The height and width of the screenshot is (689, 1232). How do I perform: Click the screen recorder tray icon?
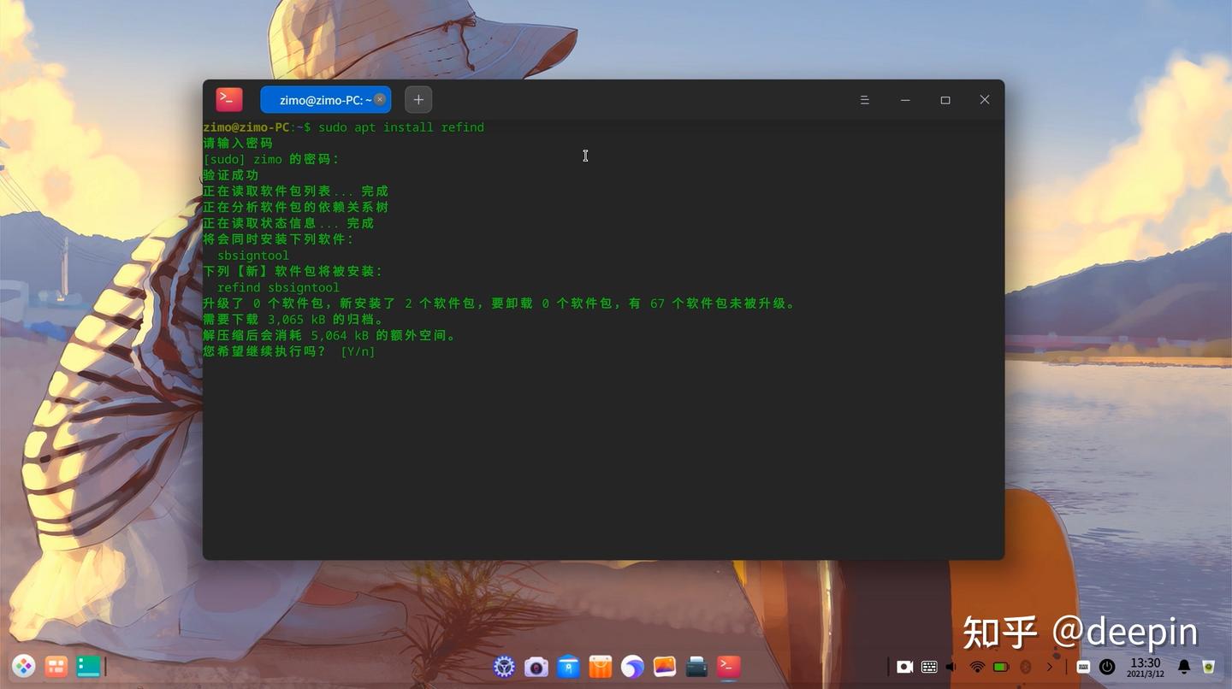pos(904,667)
